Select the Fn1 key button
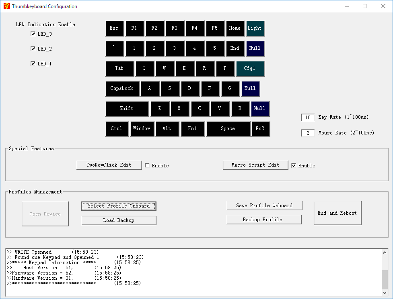This screenshot has height=299, width=393. (x=193, y=129)
